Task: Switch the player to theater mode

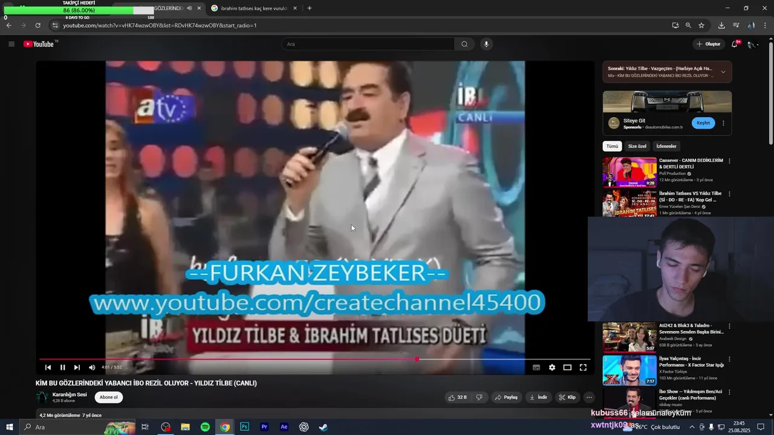Action: click(567, 367)
